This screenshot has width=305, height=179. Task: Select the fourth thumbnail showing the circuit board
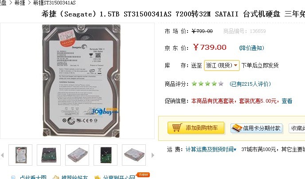tap(106, 155)
